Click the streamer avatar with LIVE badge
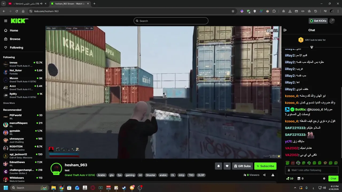 [x=56, y=169]
